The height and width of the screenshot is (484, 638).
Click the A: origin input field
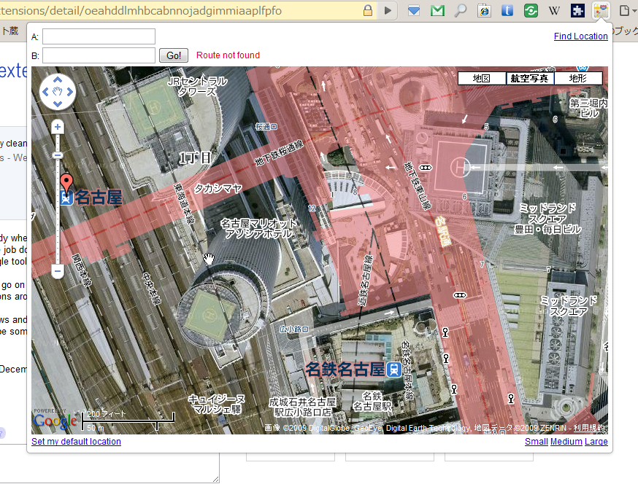click(x=99, y=36)
